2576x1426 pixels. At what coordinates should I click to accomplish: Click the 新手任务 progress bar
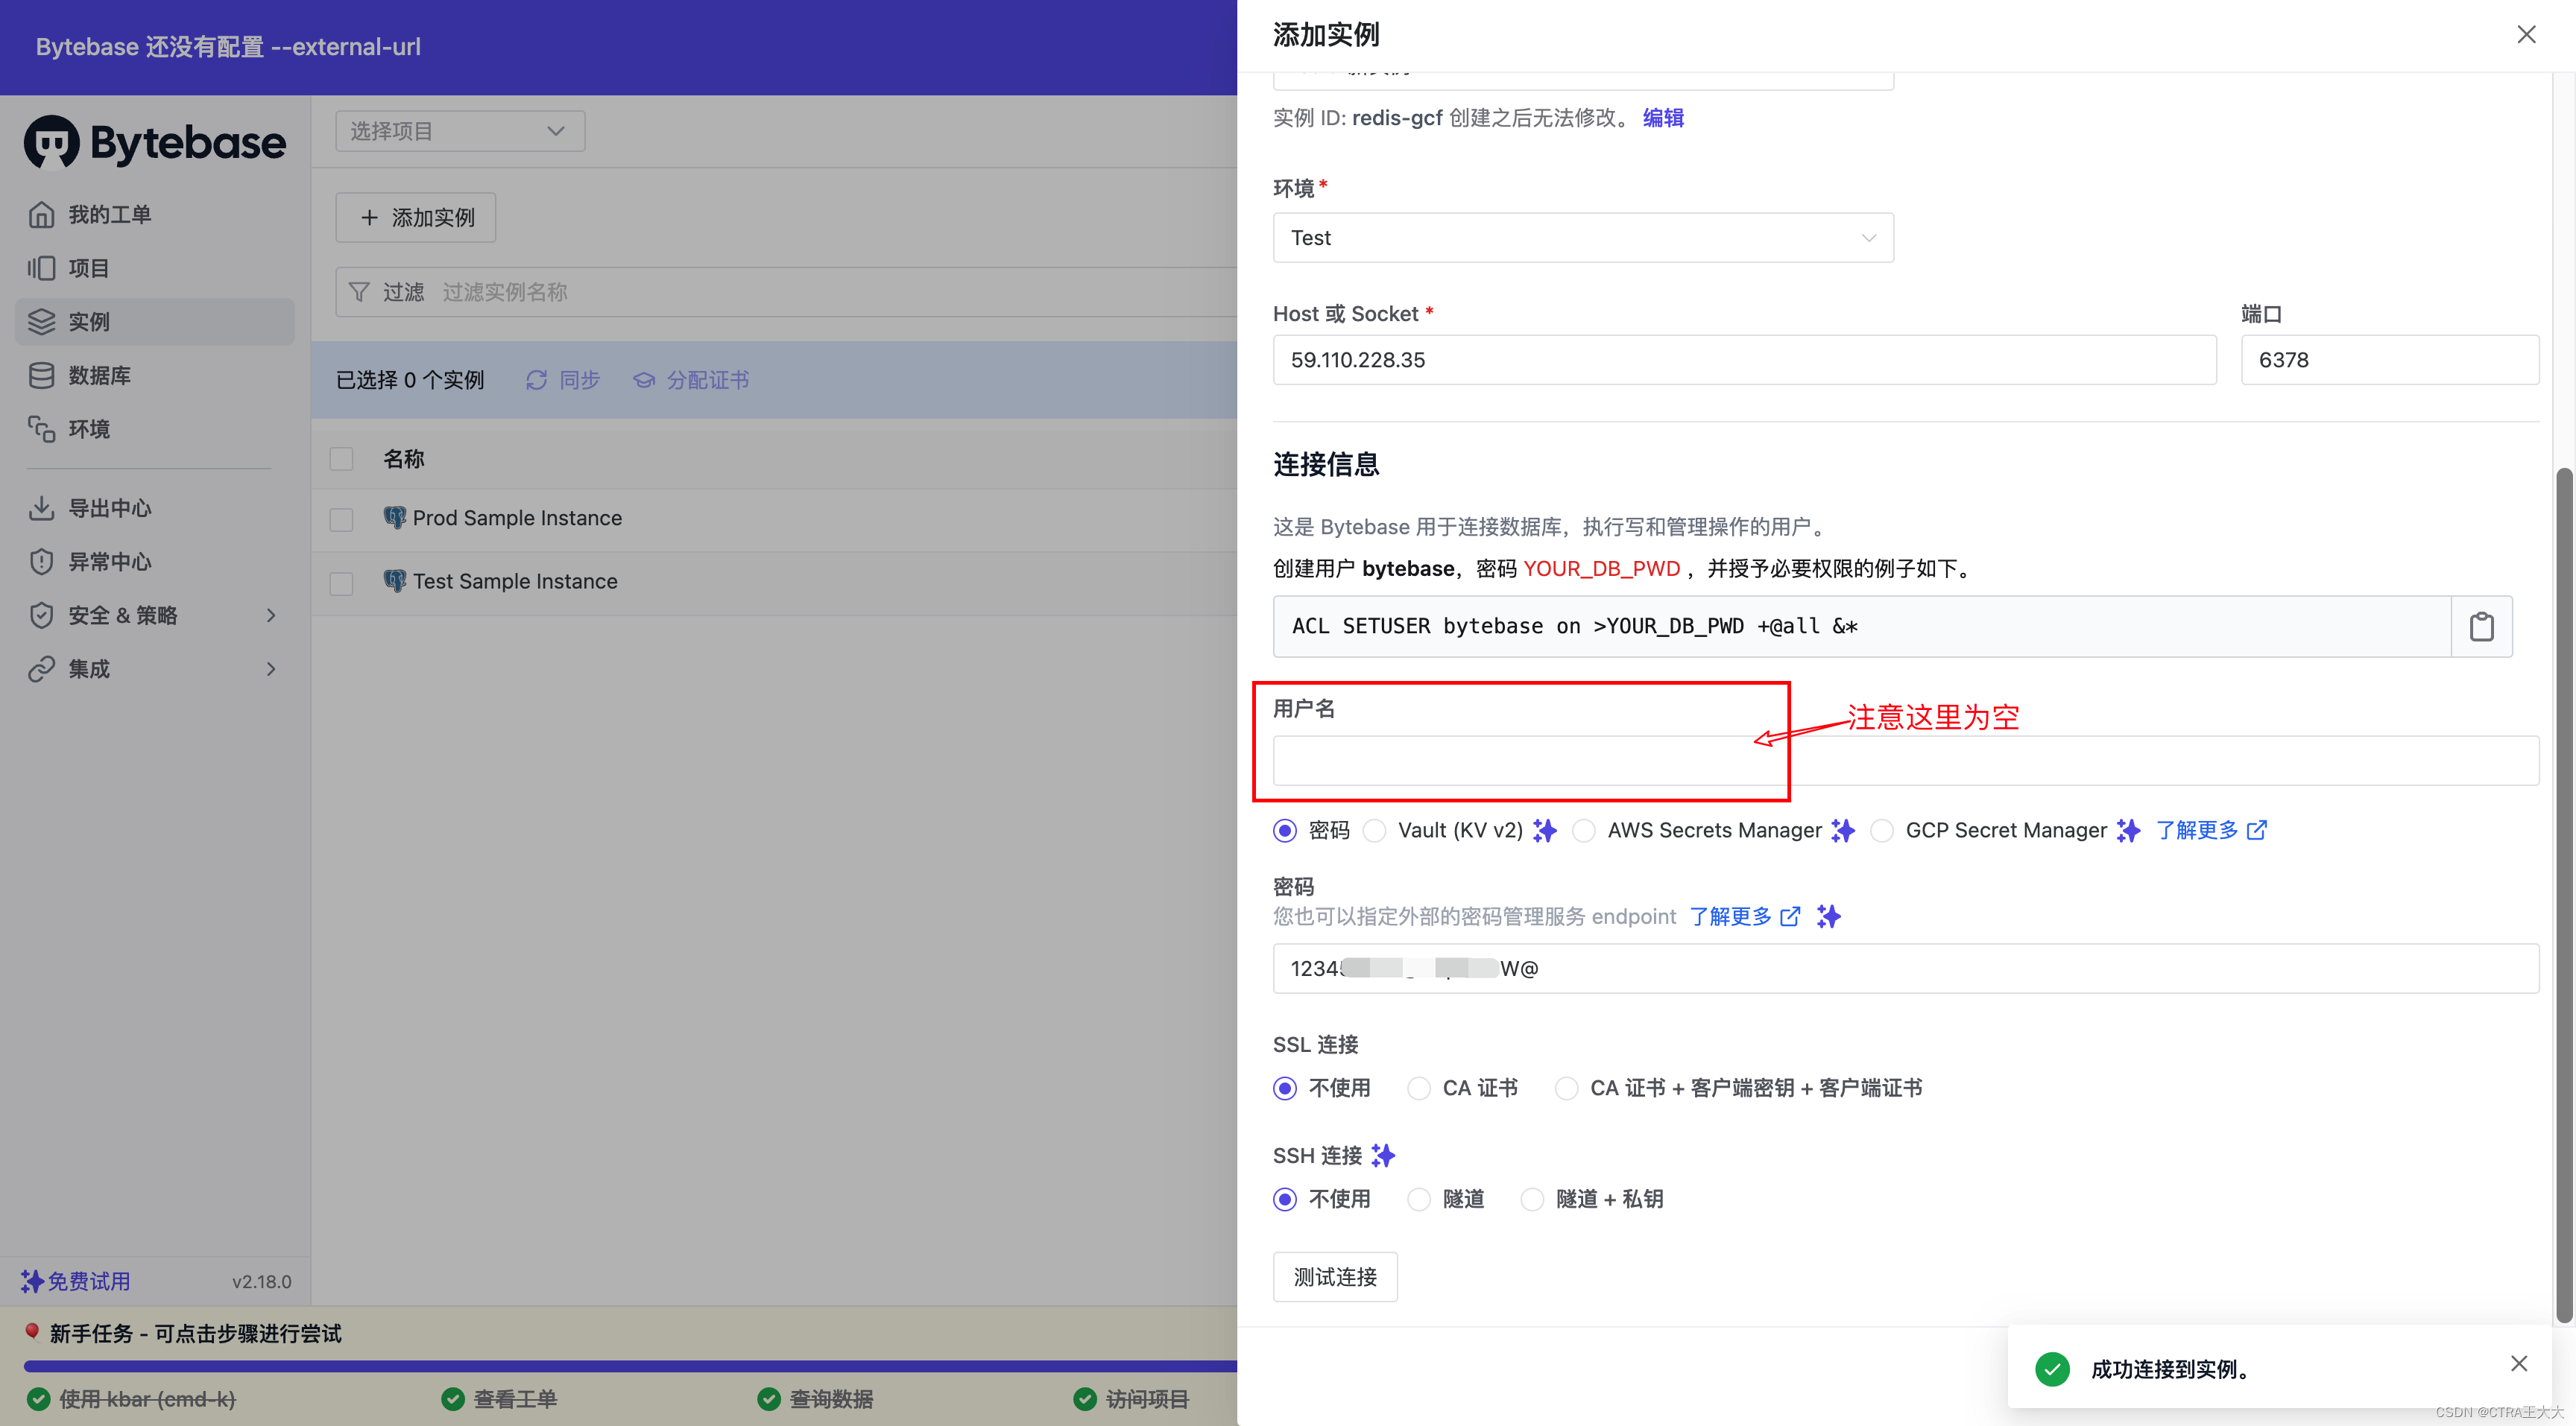(630, 1366)
